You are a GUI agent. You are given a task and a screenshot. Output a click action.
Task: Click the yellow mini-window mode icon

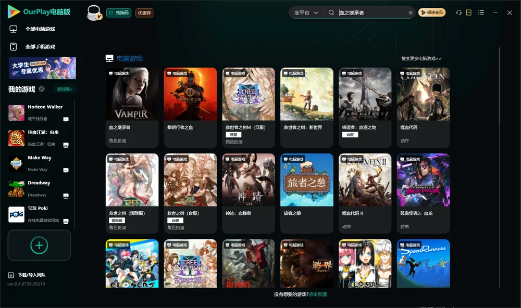pos(469,12)
